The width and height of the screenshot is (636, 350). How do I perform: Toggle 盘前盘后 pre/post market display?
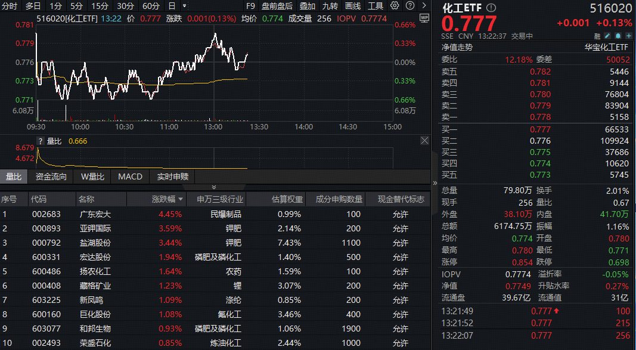277,6
